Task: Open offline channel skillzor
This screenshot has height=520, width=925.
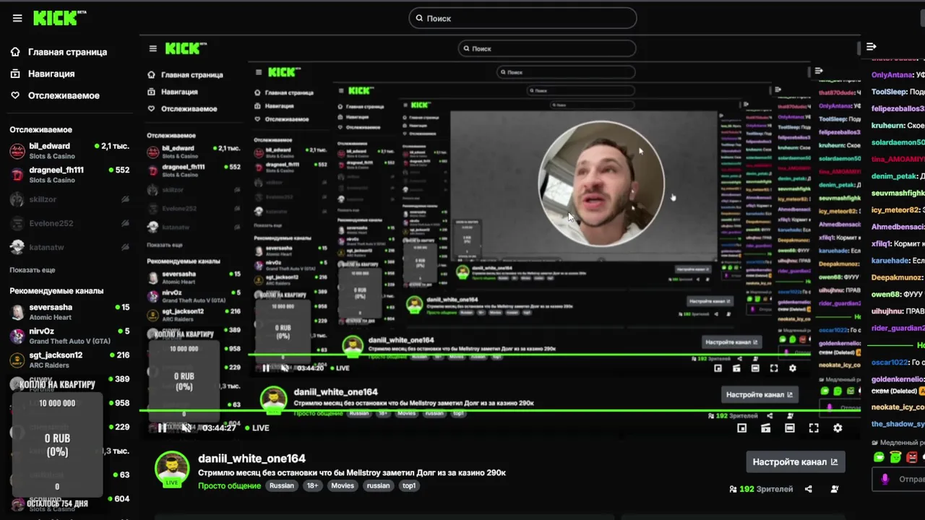Action: click(x=69, y=199)
